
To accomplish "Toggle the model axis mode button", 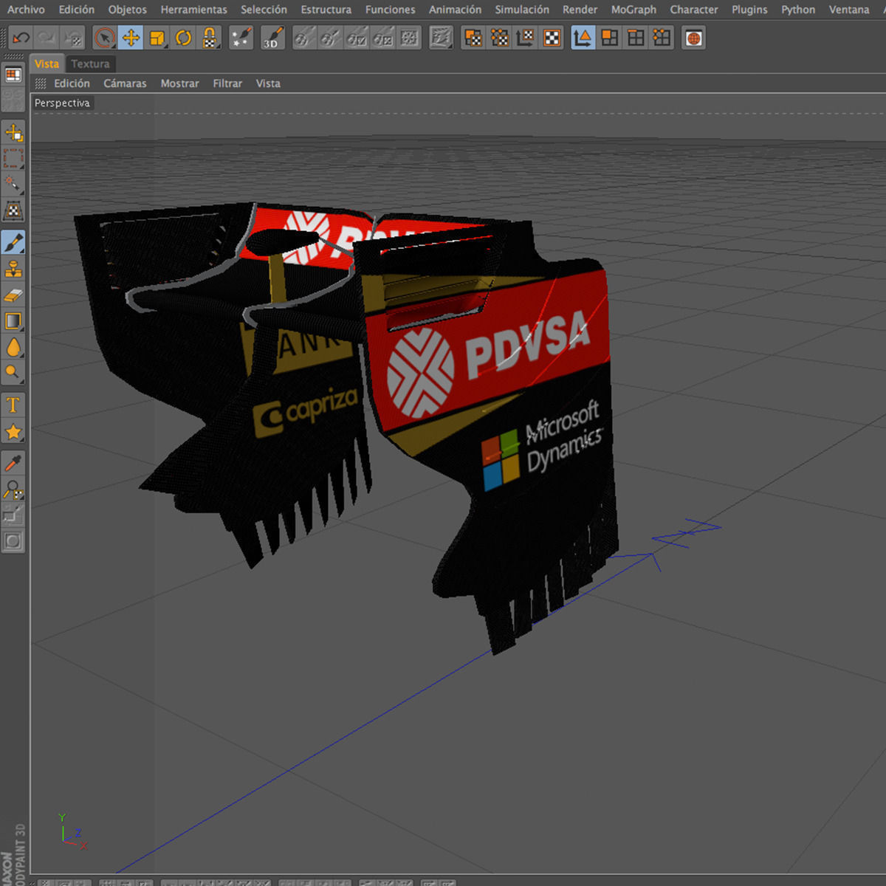I will click(x=583, y=38).
